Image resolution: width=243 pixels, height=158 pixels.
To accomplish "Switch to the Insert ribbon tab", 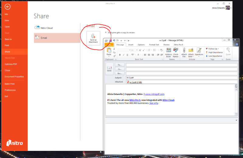I will (131, 44).
